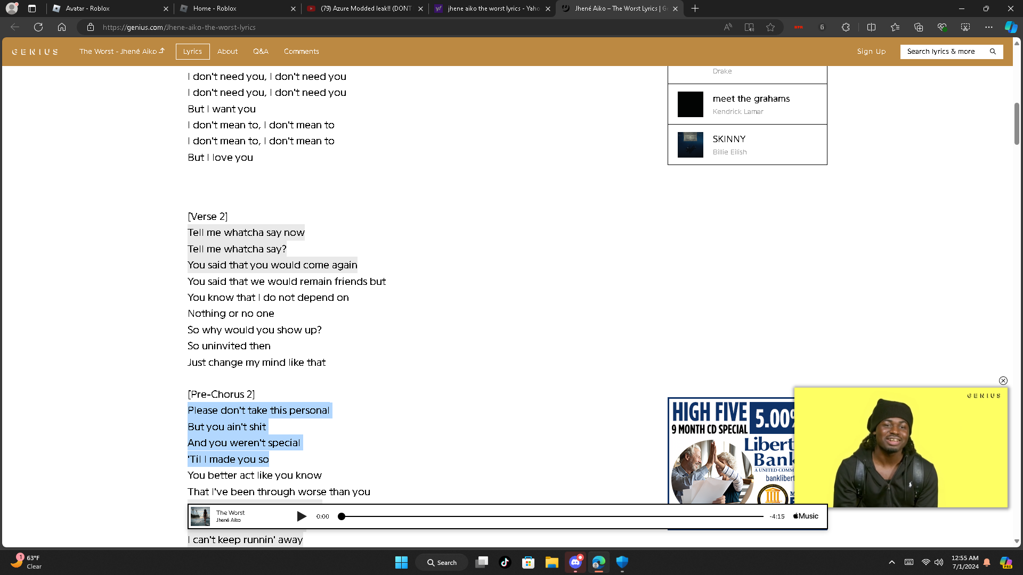Open the volume control in system tray
Image resolution: width=1023 pixels, height=575 pixels.
click(x=939, y=562)
